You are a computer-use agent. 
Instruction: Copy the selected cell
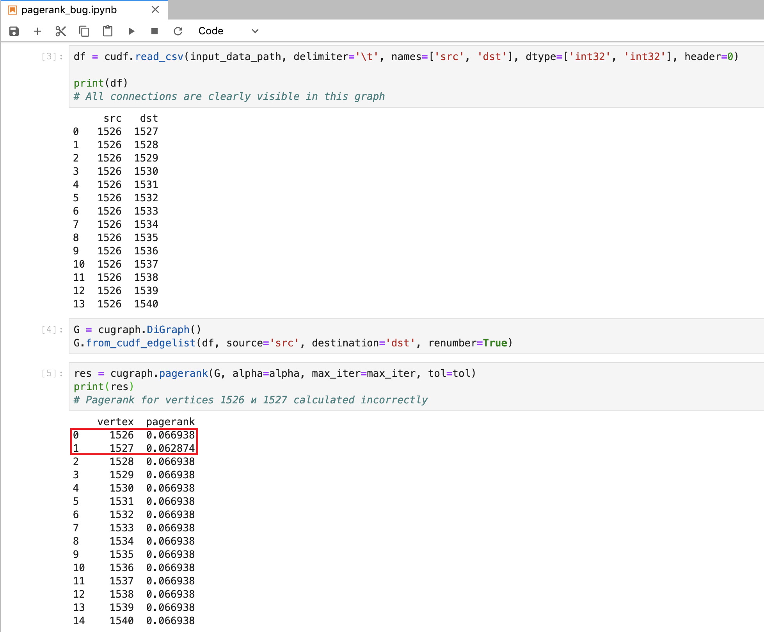[x=84, y=31]
